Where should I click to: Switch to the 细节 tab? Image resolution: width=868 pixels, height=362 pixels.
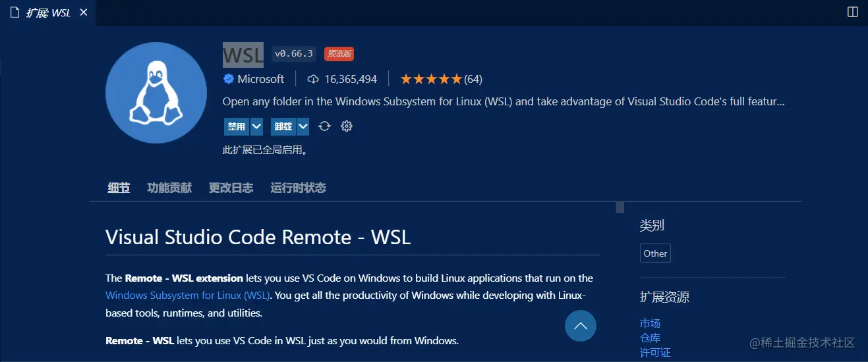click(x=119, y=188)
